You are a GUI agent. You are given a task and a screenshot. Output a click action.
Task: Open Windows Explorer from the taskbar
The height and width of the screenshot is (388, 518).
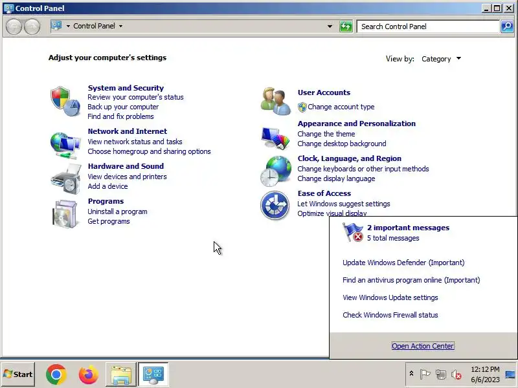click(121, 374)
